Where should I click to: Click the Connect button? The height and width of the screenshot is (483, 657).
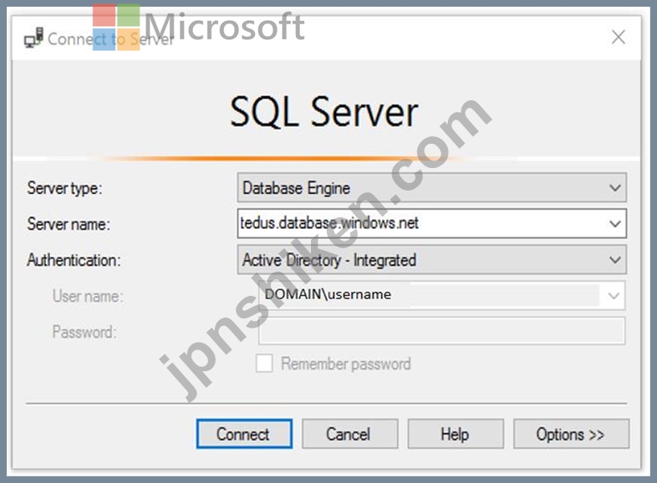(x=244, y=434)
